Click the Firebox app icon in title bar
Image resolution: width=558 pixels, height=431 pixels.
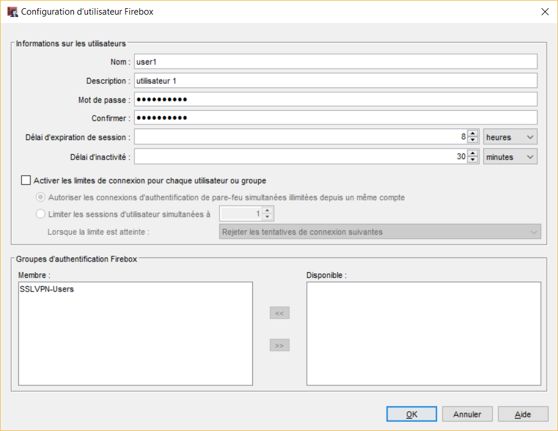click(x=12, y=12)
